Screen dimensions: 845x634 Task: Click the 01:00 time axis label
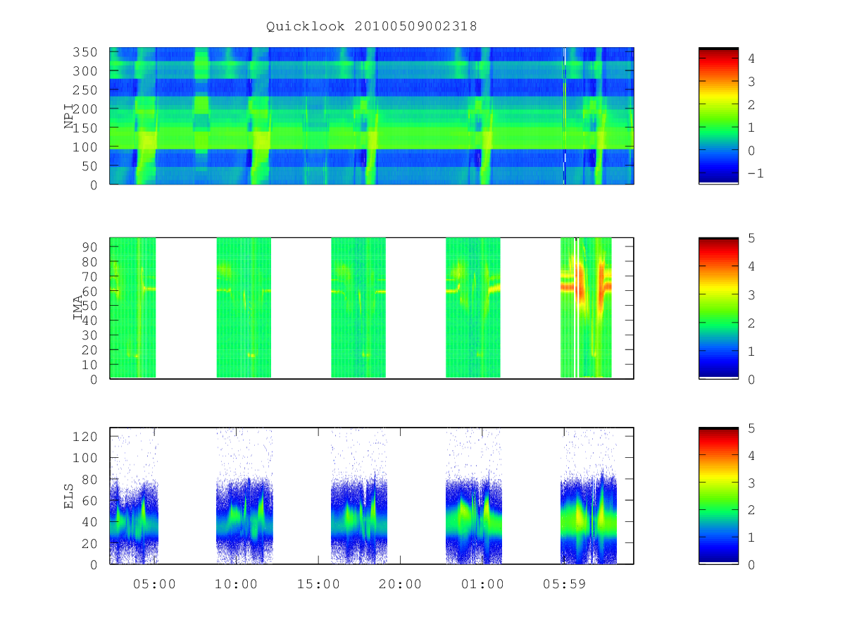[x=482, y=584]
